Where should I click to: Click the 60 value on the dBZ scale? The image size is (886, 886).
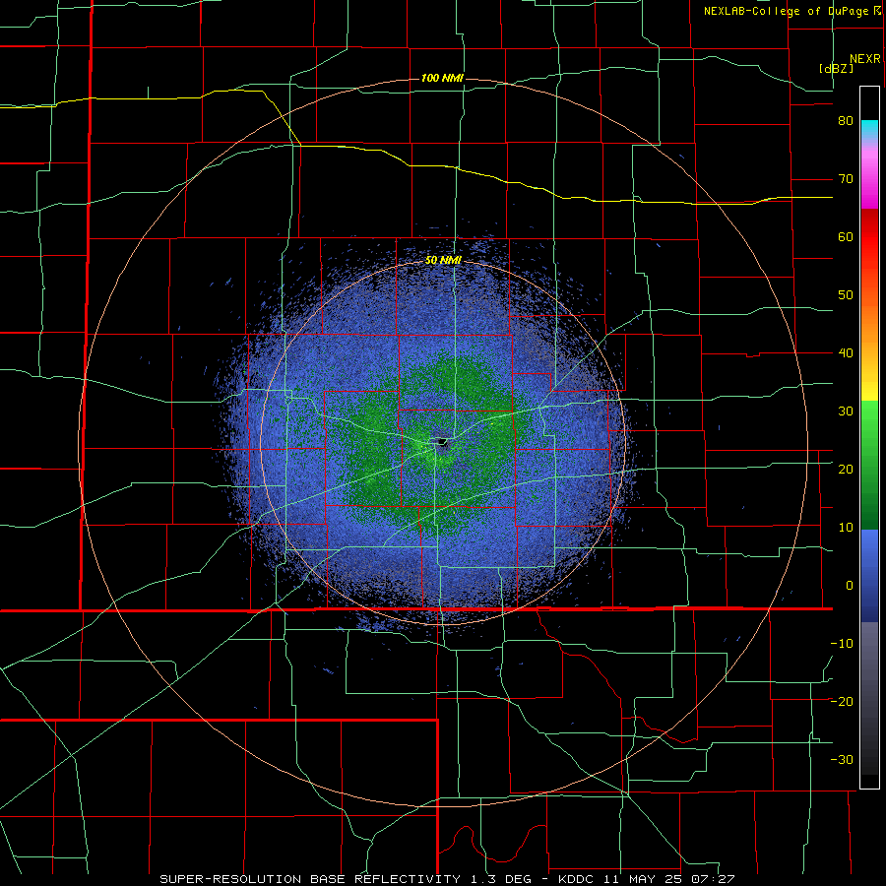(x=846, y=236)
